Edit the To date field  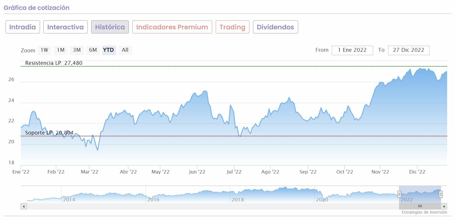408,50
